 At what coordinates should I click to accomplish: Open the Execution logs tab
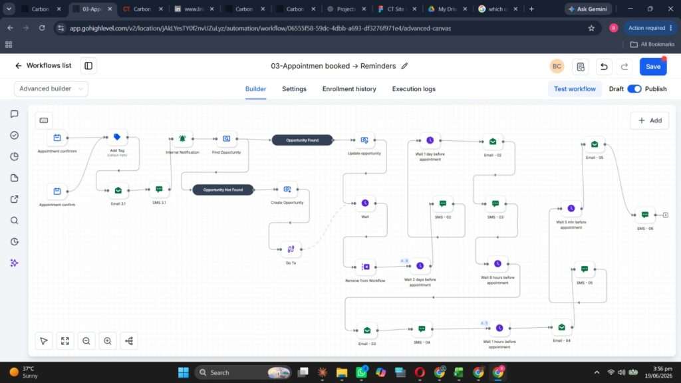(x=414, y=88)
